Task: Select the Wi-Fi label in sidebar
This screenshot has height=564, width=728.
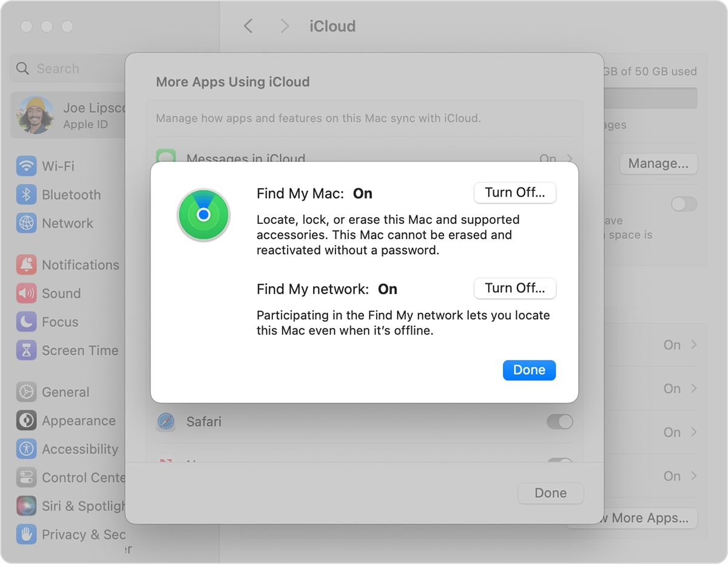Action: click(58, 166)
